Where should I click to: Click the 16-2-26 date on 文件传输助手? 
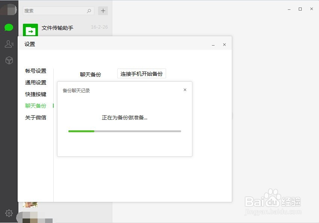[x=99, y=27]
